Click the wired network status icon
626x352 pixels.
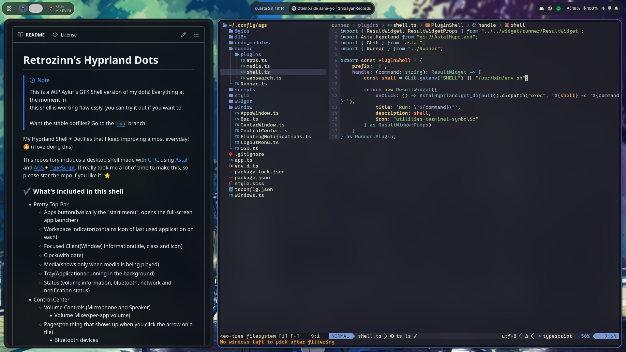click(x=610, y=8)
